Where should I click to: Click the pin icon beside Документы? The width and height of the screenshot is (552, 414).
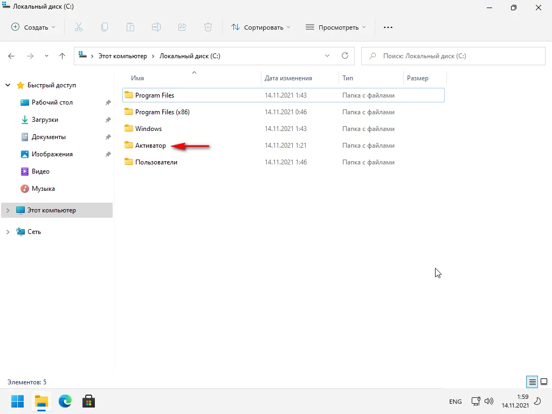coord(108,137)
